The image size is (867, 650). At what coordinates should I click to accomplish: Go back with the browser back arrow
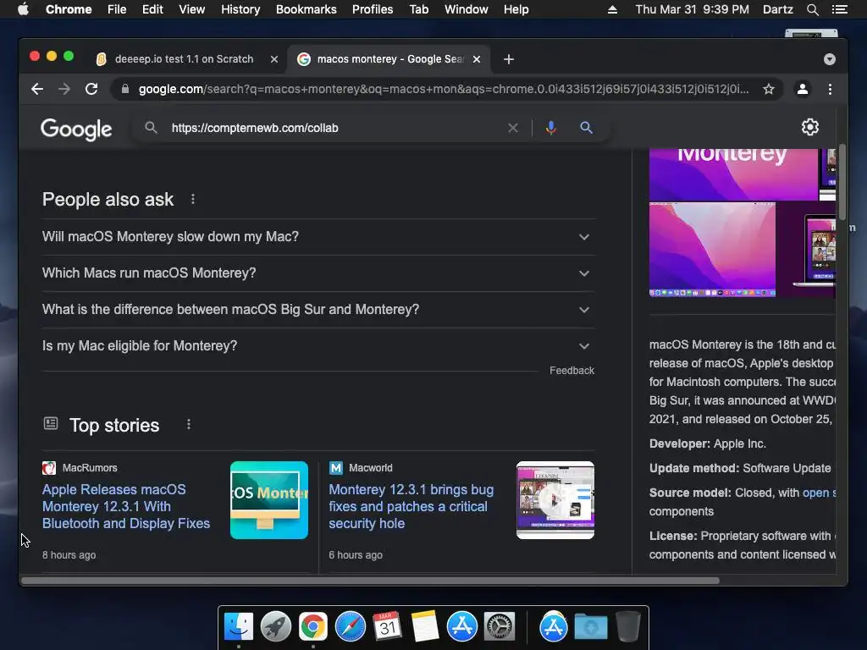click(x=37, y=89)
